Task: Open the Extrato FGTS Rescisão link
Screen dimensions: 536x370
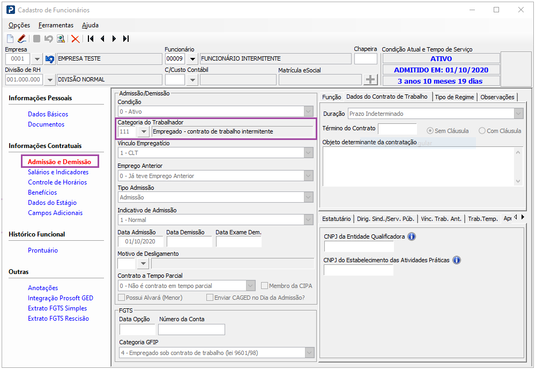Action: [x=58, y=319]
